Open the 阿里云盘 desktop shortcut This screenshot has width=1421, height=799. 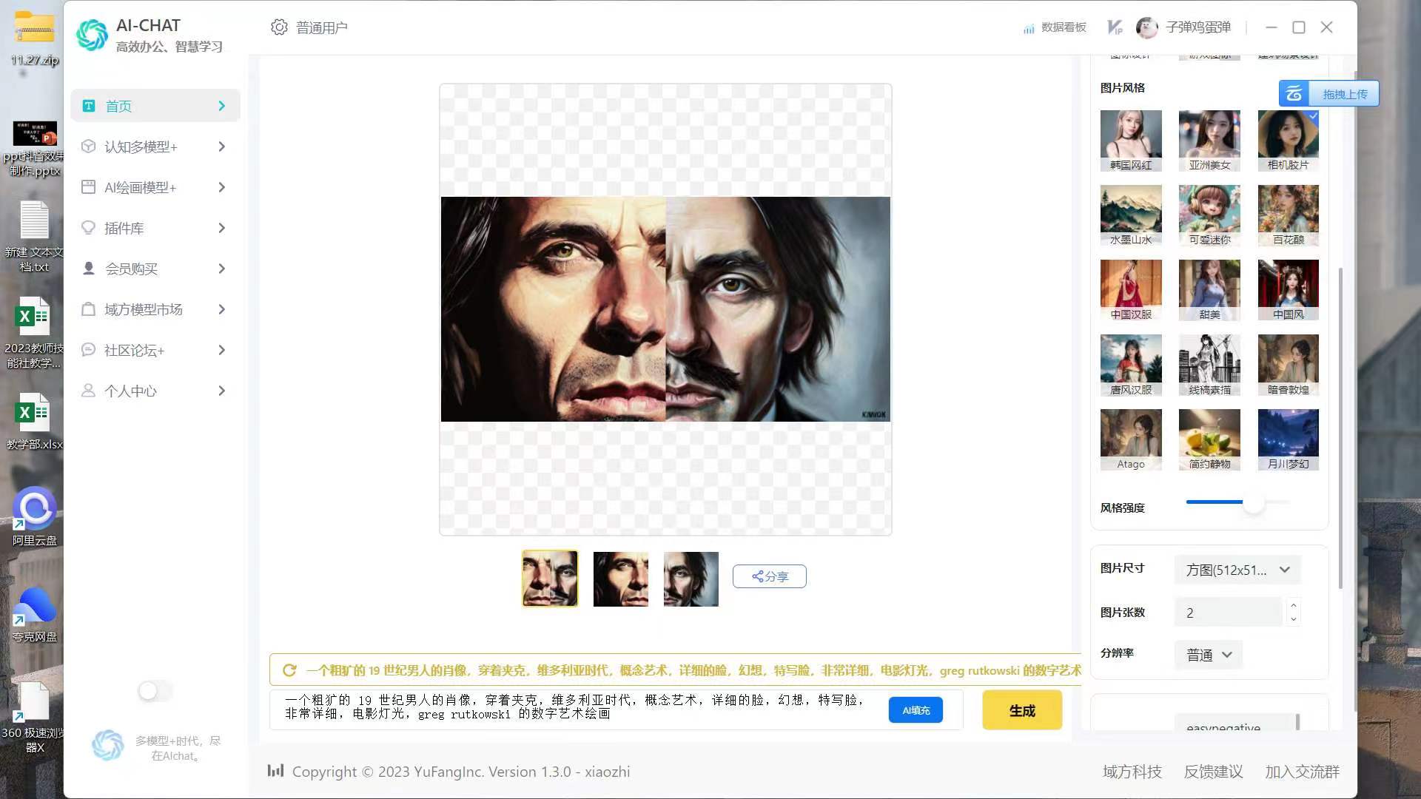click(34, 509)
